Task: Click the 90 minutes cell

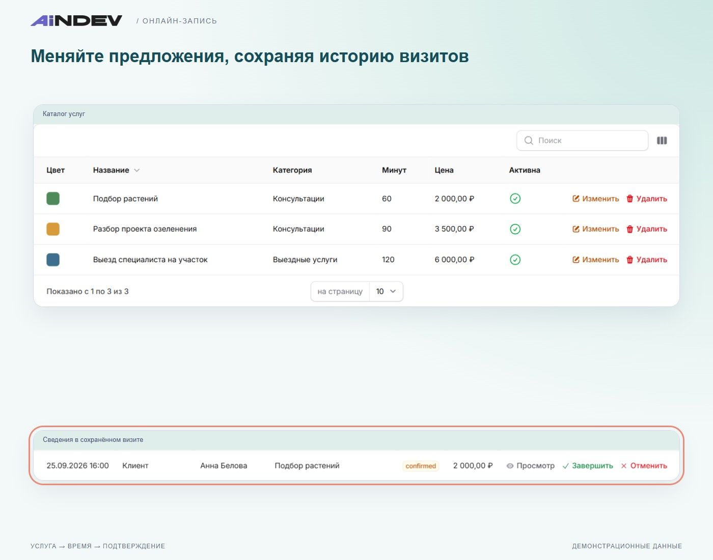Action: point(387,229)
